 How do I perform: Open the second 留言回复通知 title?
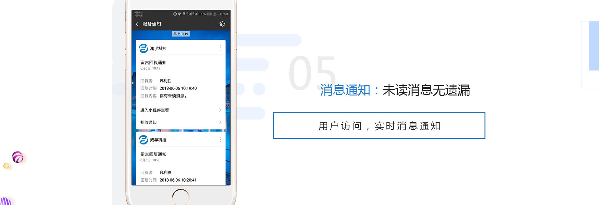[x=153, y=154]
